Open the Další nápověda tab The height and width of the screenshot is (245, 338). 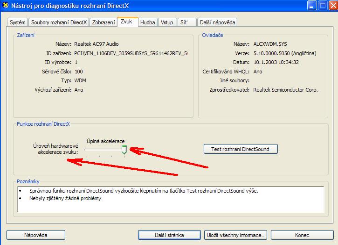[x=217, y=22]
